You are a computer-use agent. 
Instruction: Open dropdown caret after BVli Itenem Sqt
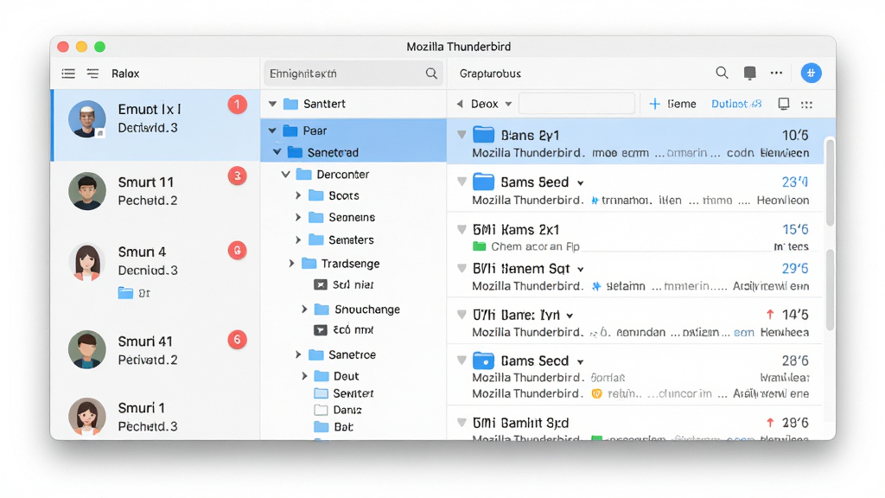click(581, 270)
